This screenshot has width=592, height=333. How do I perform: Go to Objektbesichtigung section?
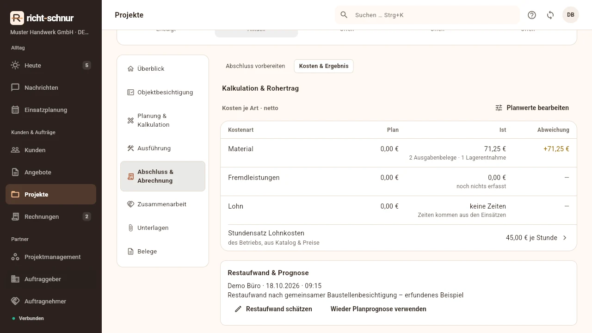coord(163,92)
